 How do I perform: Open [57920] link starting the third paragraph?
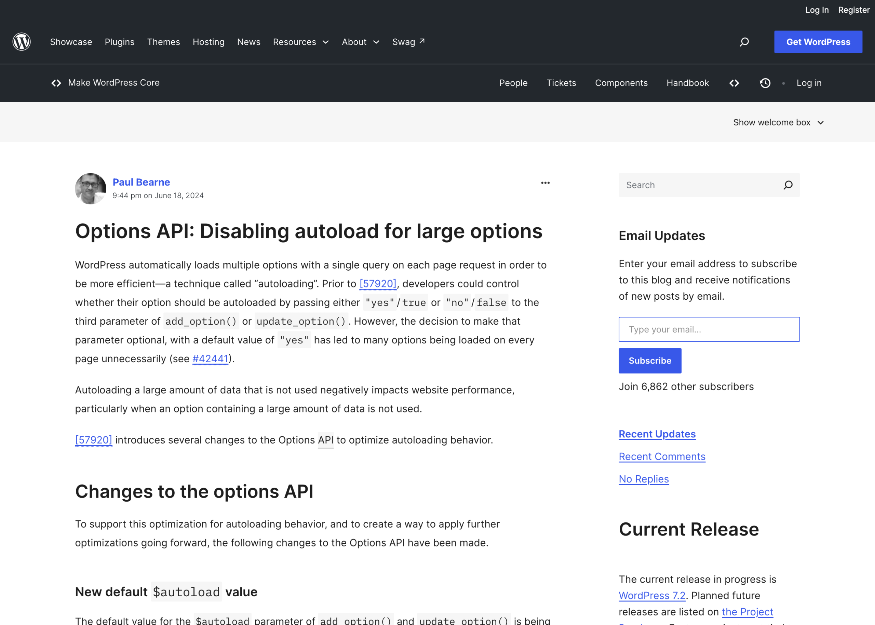pos(94,440)
